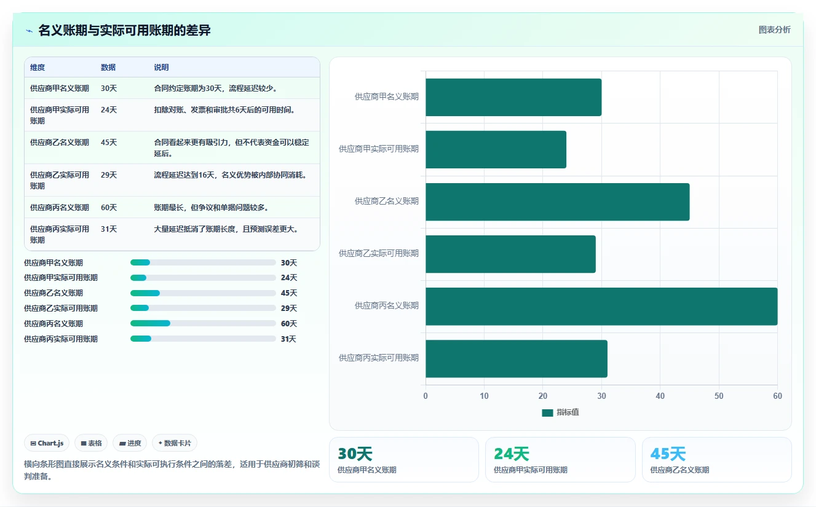The height and width of the screenshot is (507, 816).
Task: Click the 供应商甲实际可用账期 chart bar
Action: point(496,149)
